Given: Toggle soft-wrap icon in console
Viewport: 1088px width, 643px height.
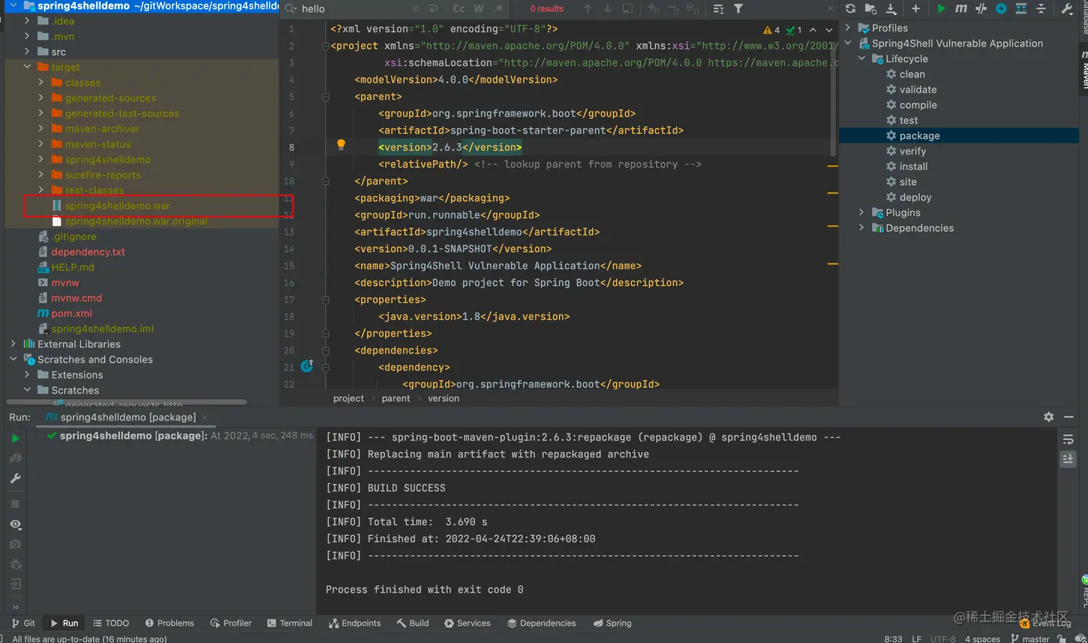Looking at the screenshot, I should pyautogui.click(x=1068, y=439).
